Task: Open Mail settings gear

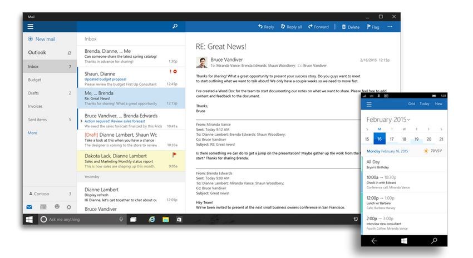Action: point(69,207)
